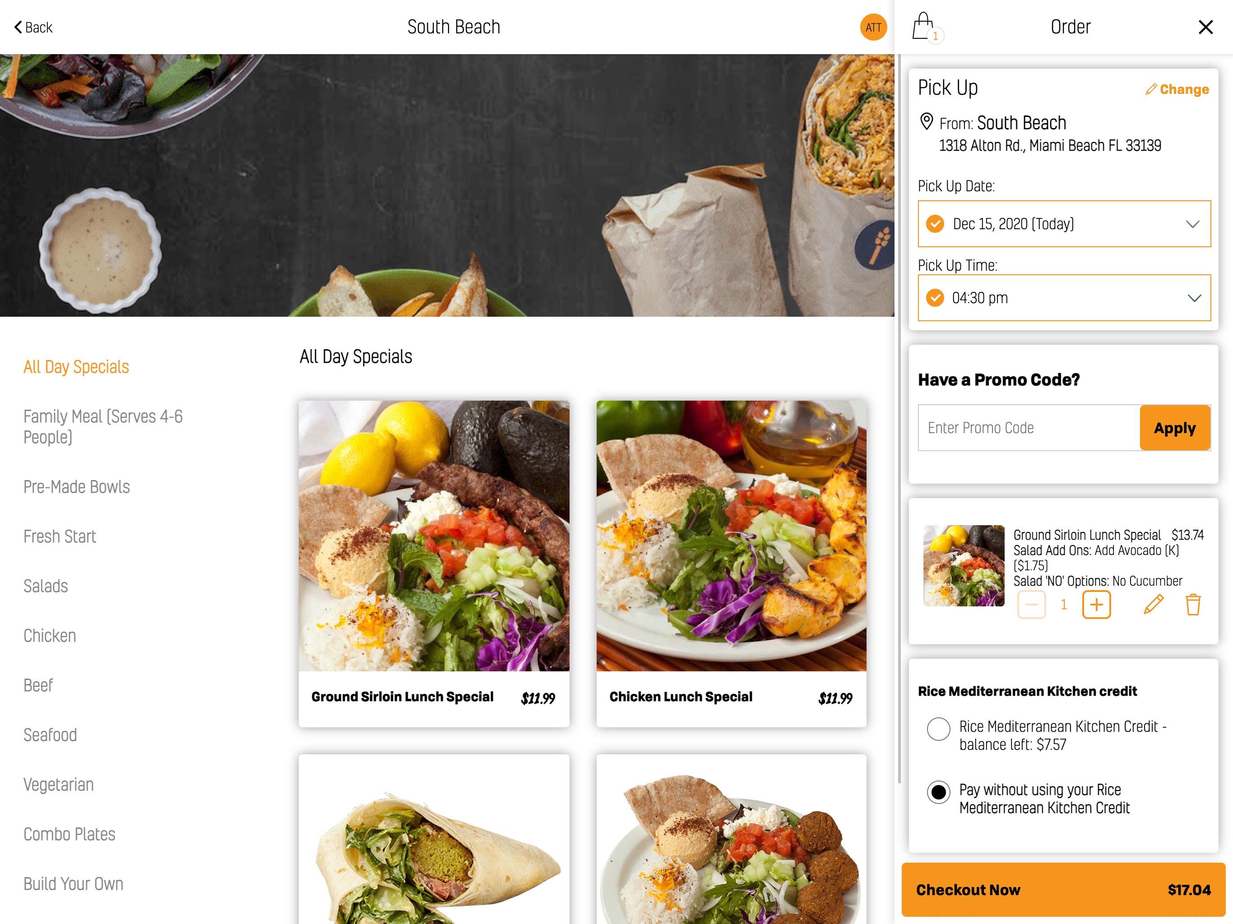Click the location pin icon near South Beach
The width and height of the screenshot is (1233, 924).
tap(926, 121)
